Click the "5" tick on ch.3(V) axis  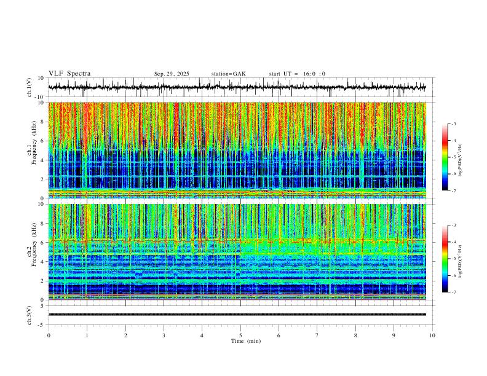point(43,306)
